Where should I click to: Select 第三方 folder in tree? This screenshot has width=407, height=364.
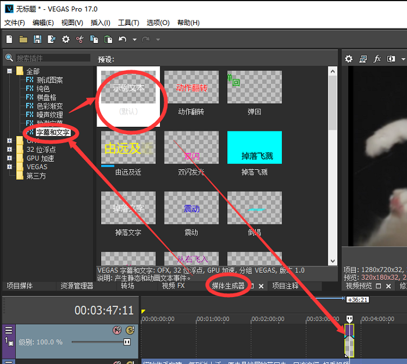[x=36, y=176]
